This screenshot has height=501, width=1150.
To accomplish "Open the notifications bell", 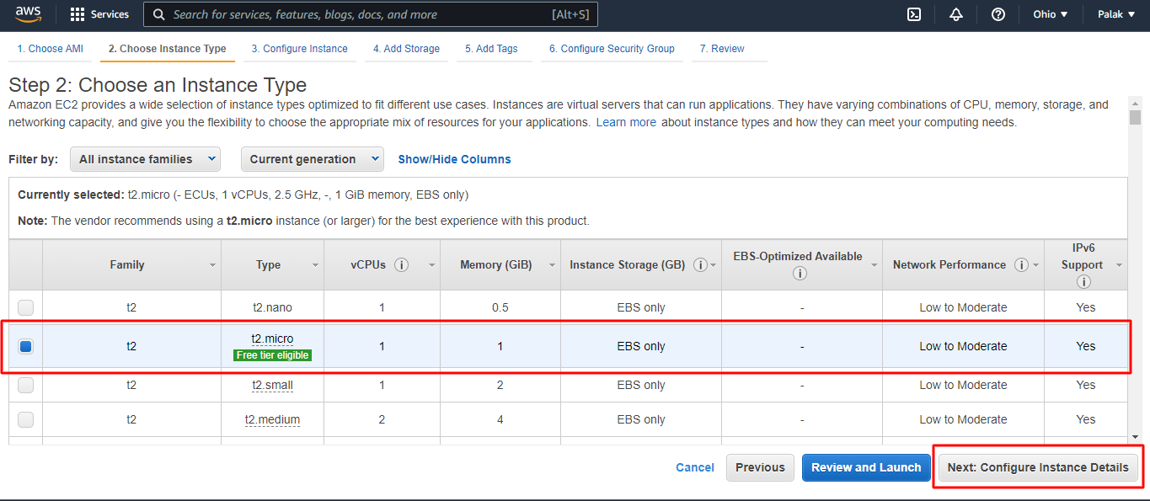I will [x=956, y=14].
